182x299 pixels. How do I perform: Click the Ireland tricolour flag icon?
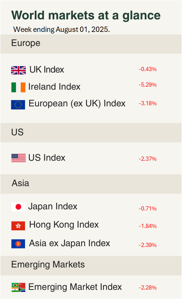click(18, 87)
